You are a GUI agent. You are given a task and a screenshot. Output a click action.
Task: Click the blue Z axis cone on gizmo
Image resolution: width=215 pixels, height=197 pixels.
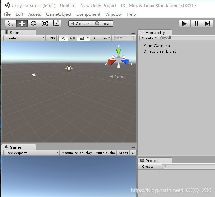125,62
